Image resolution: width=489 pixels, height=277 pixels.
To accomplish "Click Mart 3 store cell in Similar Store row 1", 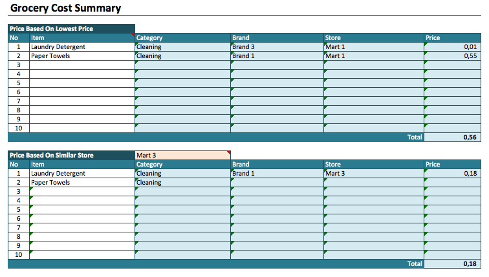I will [x=374, y=174].
